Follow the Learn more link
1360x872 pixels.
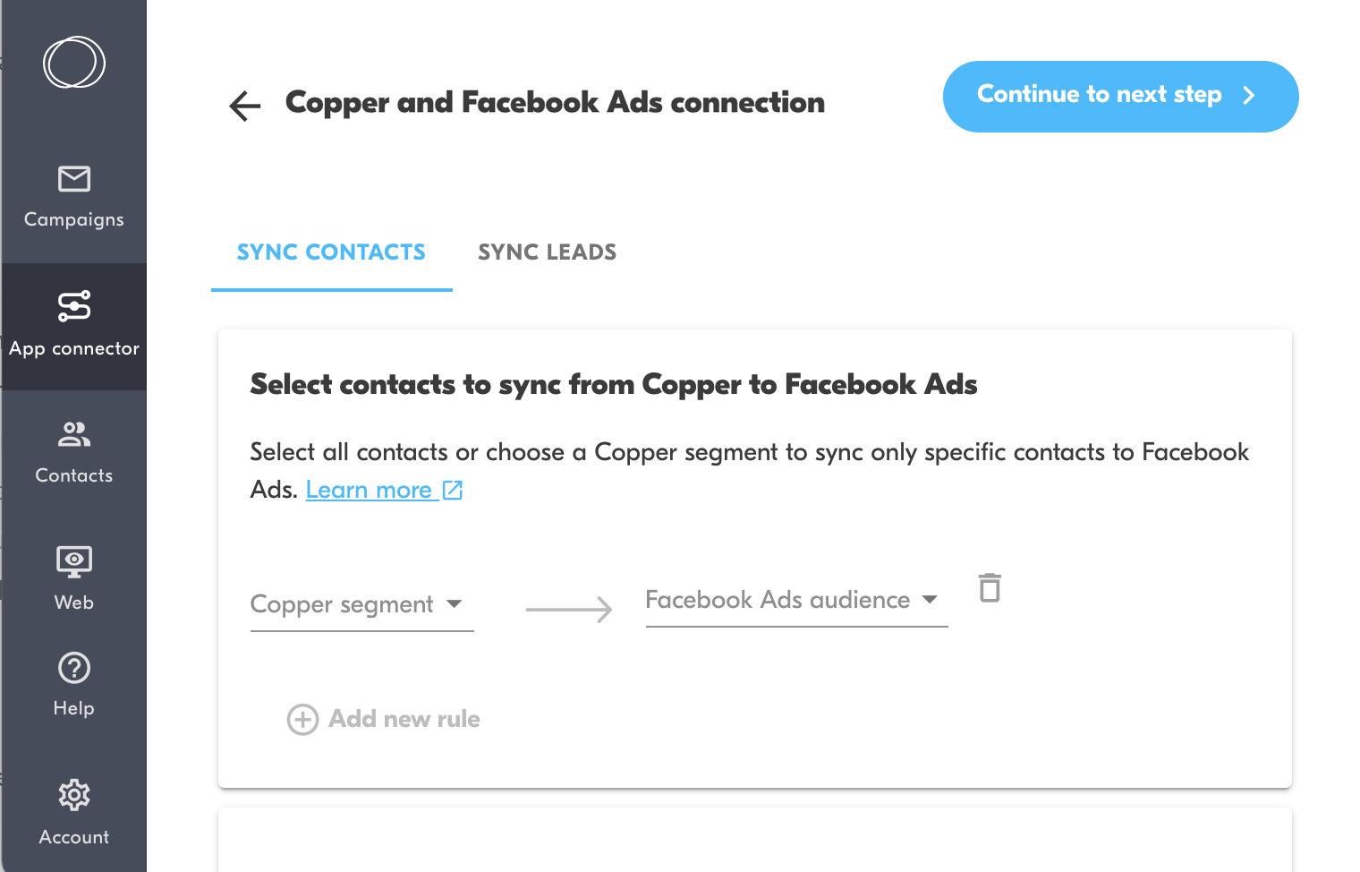[369, 490]
